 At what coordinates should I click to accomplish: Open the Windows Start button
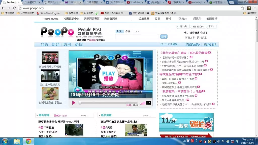coord(5,141)
